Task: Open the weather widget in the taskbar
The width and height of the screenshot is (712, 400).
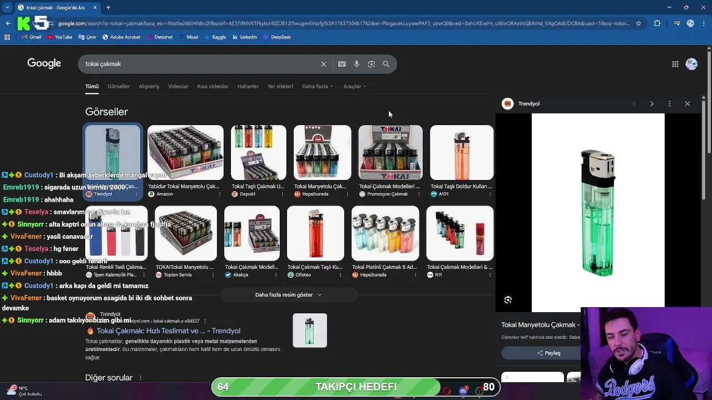Action: click(25, 391)
